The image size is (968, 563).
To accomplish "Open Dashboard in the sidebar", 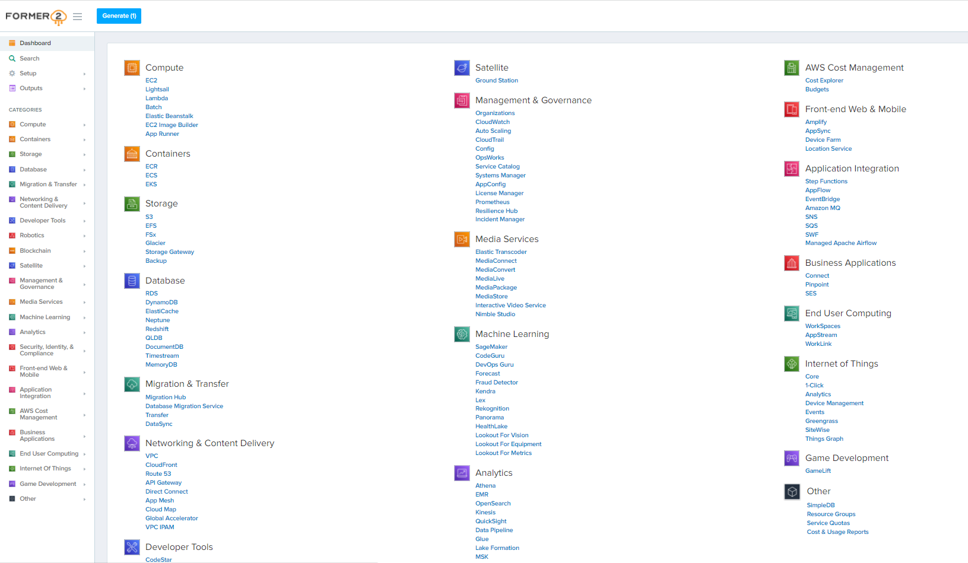I will [x=47, y=43].
